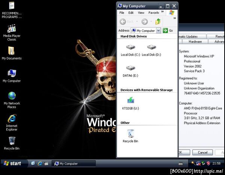Screen dimensions: 225x175
Task: Click 'Version 2002' text
Action: (x=193, y=66)
